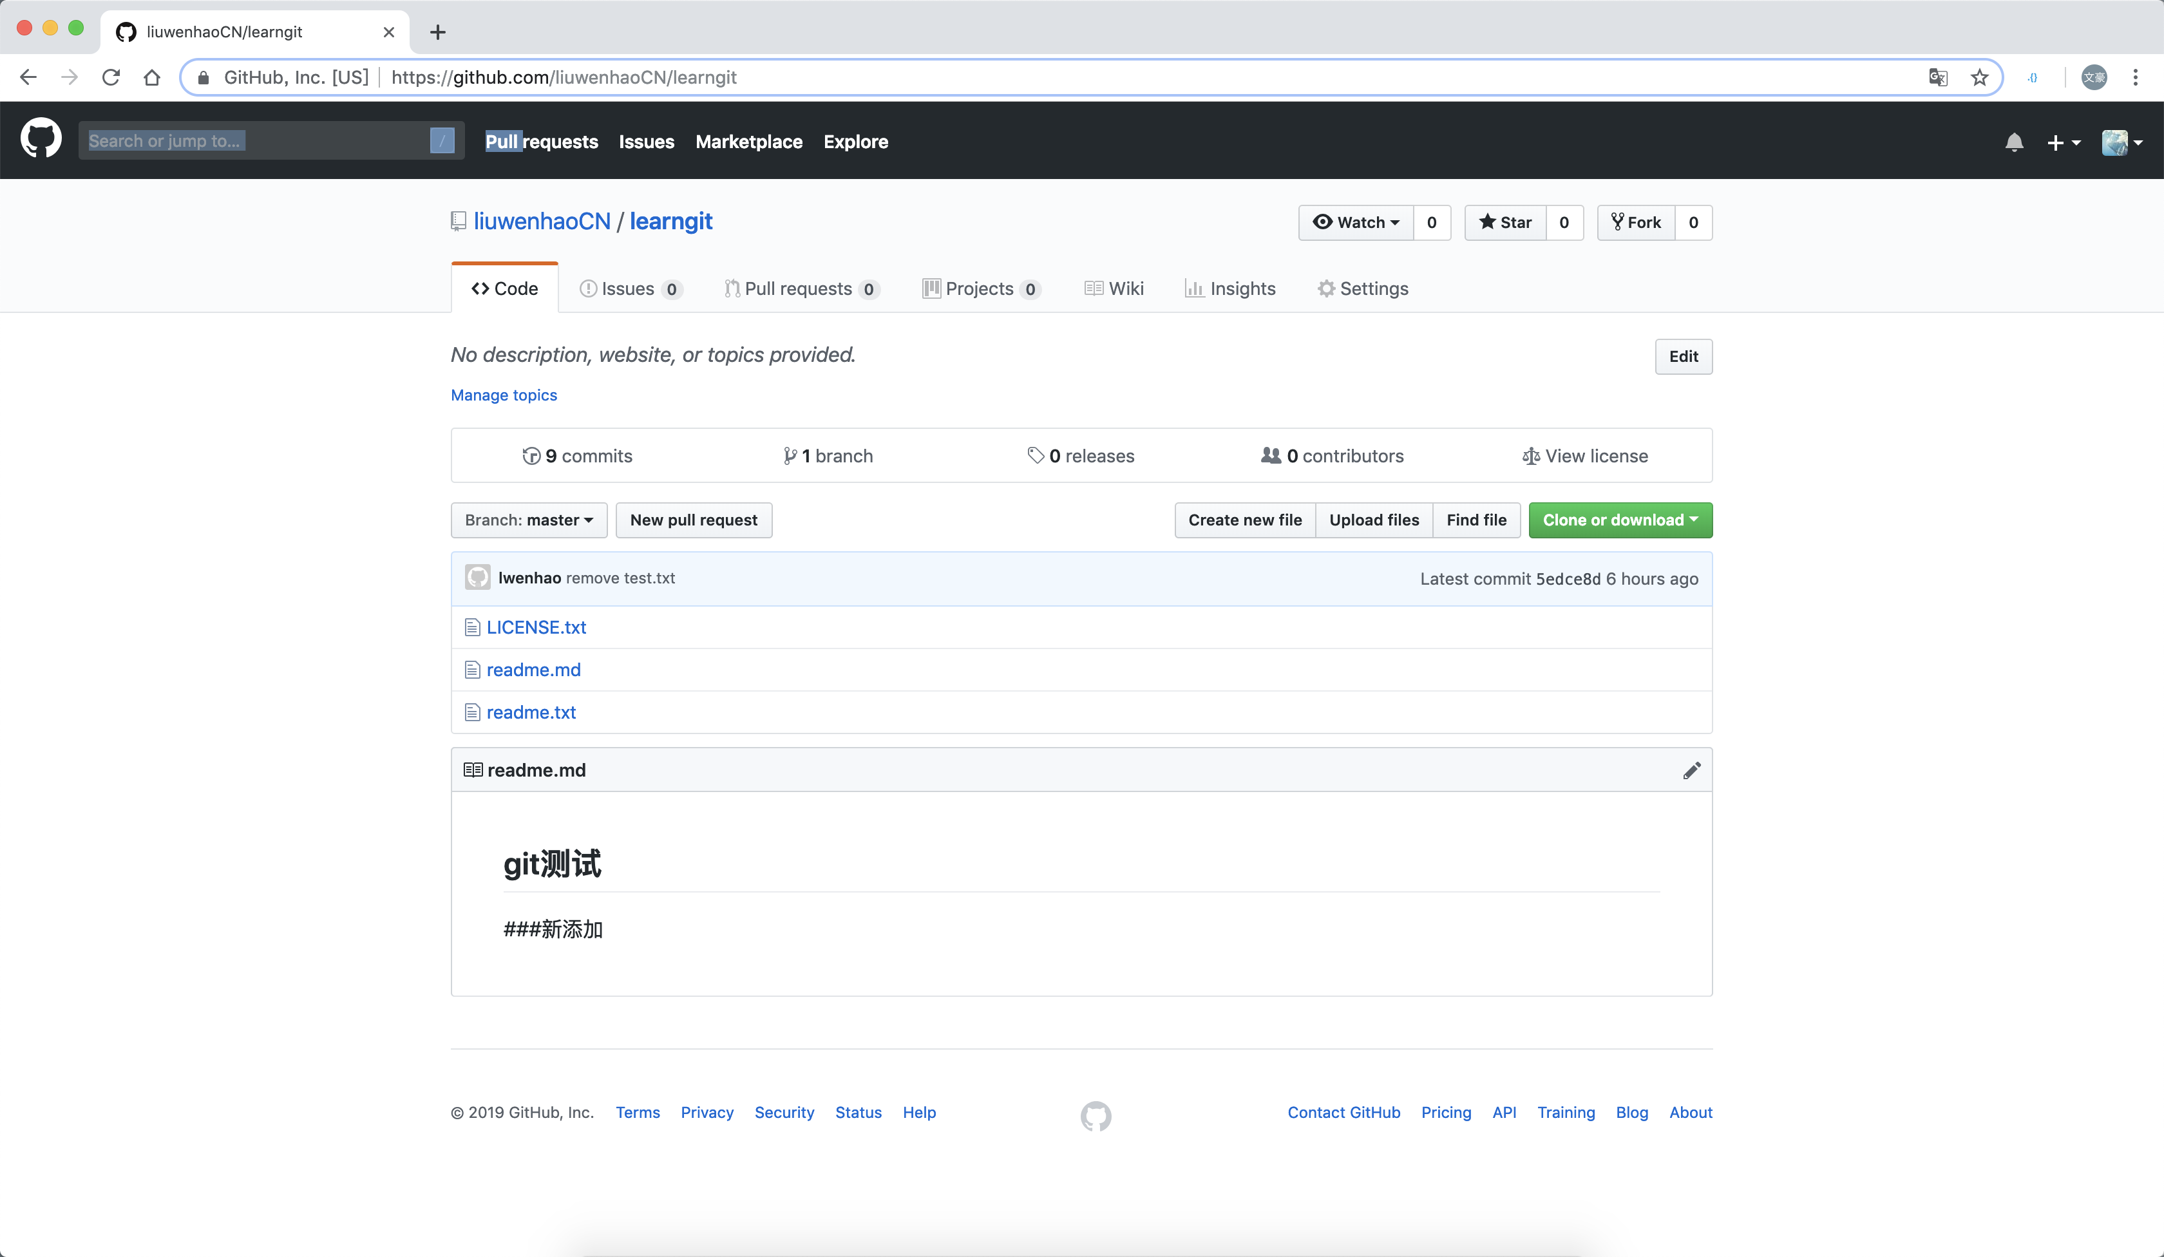Click View license link
The image size is (2164, 1257).
point(1584,456)
